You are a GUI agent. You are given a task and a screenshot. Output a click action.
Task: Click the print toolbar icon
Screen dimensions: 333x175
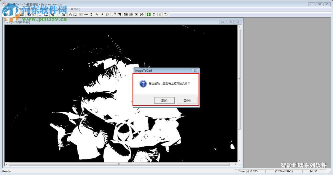click(22, 14)
